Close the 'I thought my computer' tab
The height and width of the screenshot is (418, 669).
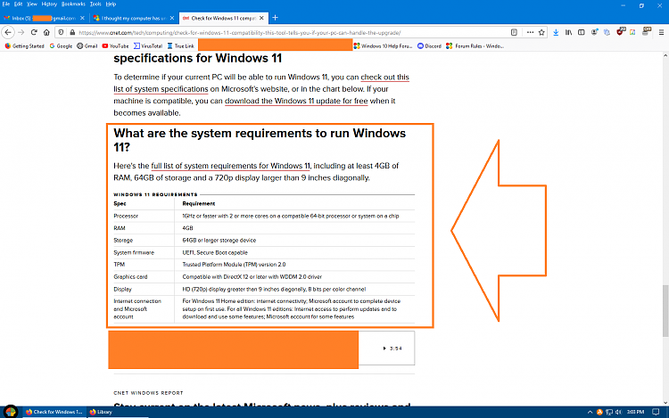pyautogui.click(x=172, y=18)
